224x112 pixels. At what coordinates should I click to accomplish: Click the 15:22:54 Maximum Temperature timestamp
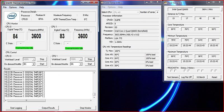click(187, 61)
